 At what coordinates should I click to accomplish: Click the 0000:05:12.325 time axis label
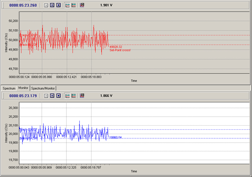point(66,167)
